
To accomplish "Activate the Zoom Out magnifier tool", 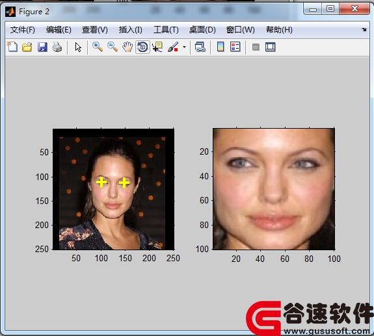I will pos(113,47).
